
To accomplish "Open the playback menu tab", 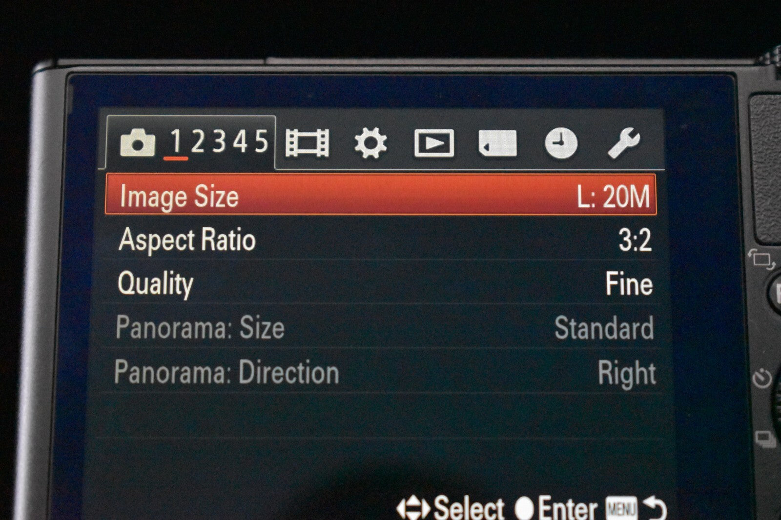I will pyautogui.click(x=434, y=143).
